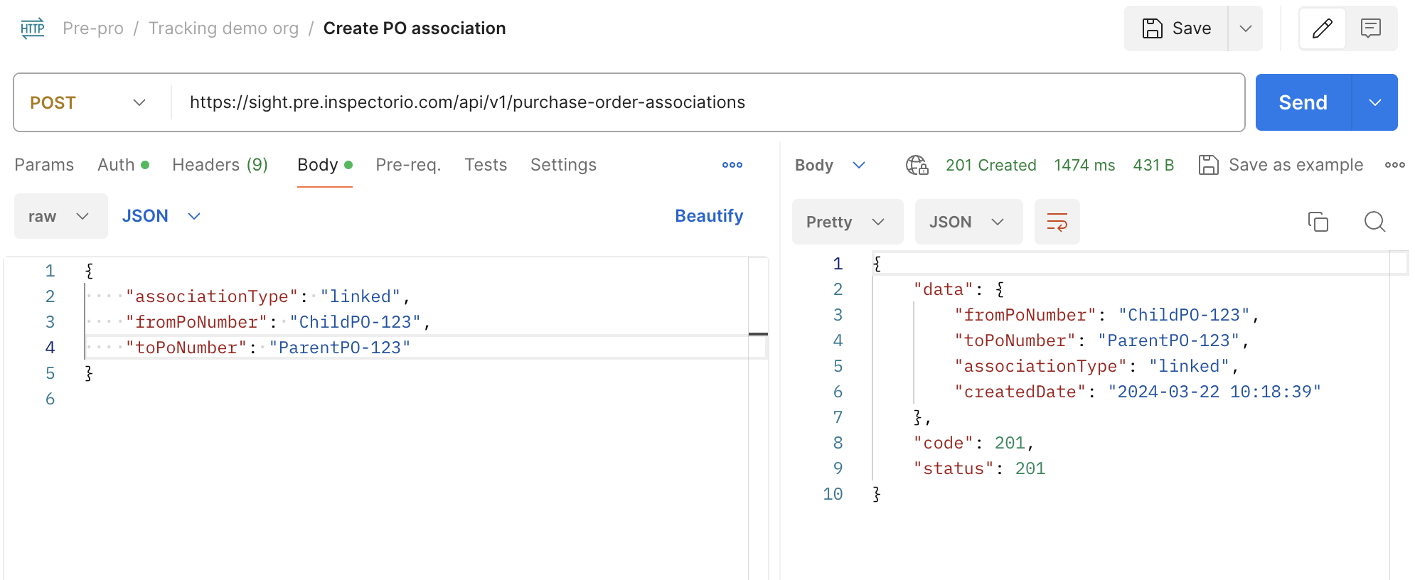Click the Pre-pro breadcrumb
Image resolution: width=1415 pixels, height=580 pixels.
[x=93, y=28]
